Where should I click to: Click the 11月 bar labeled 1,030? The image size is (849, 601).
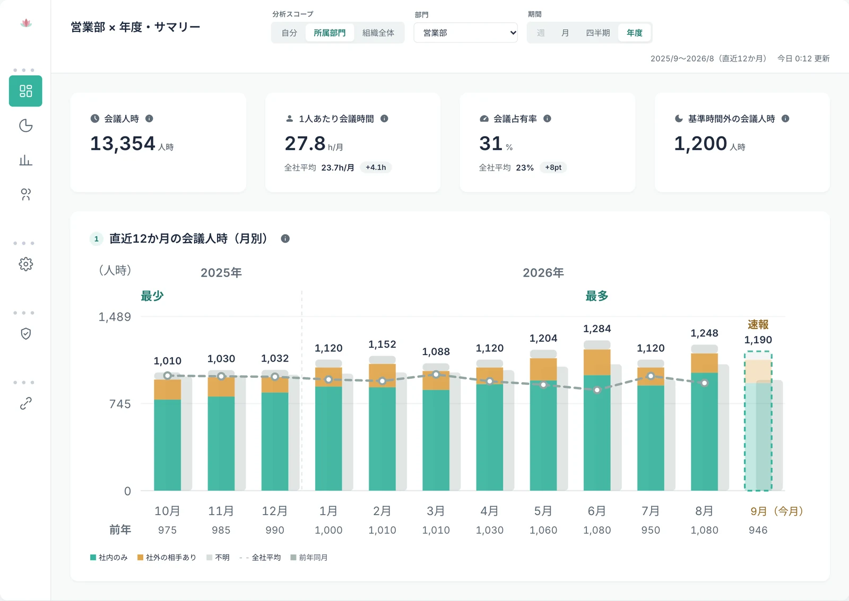click(x=221, y=430)
